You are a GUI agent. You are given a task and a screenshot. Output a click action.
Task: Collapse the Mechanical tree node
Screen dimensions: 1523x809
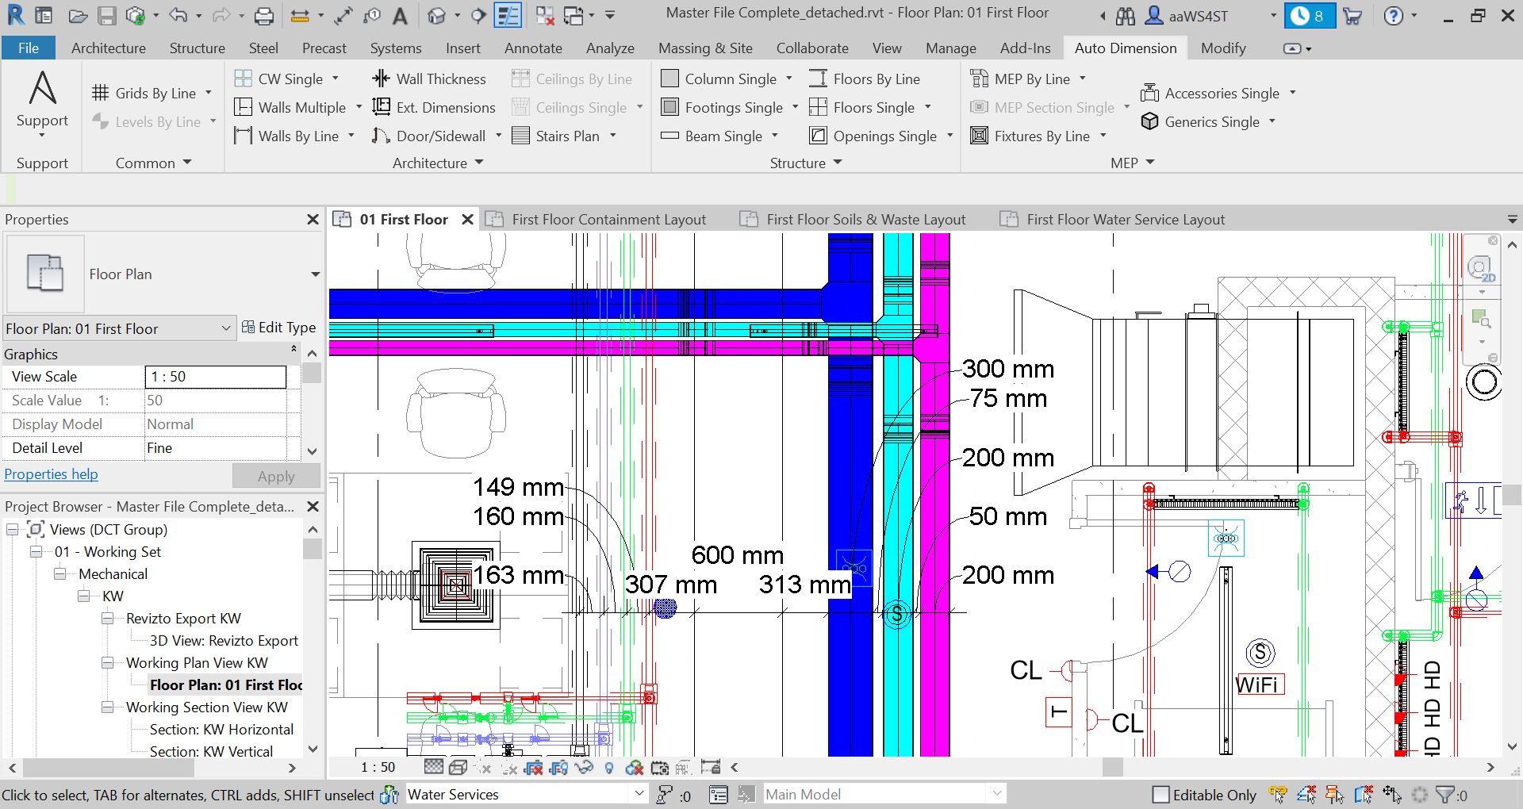[60, 574]
